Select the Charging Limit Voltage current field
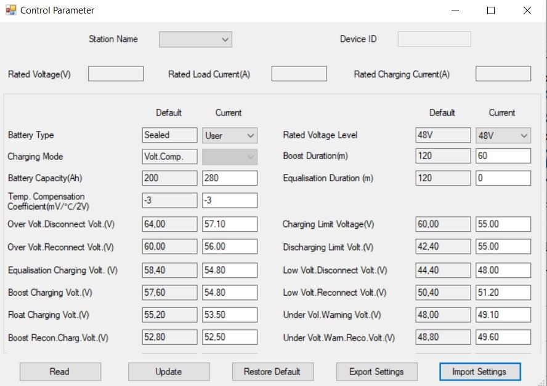 click(x=503, y=224)
